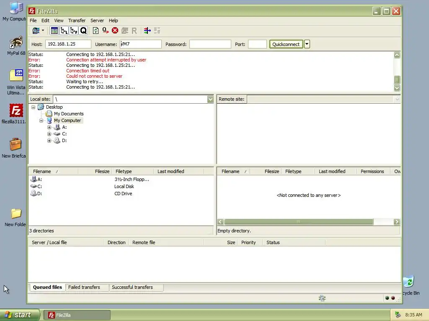
Task: Open the Transfer menu
Action: 77,20
